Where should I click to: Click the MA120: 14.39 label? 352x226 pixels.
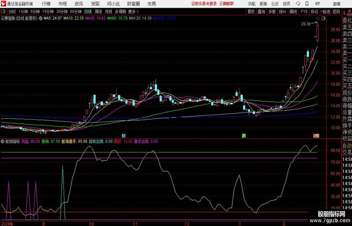tap(140, 18)
